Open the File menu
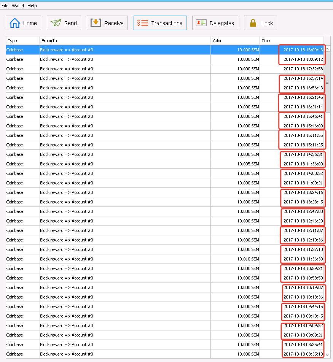 coord(5,6)
